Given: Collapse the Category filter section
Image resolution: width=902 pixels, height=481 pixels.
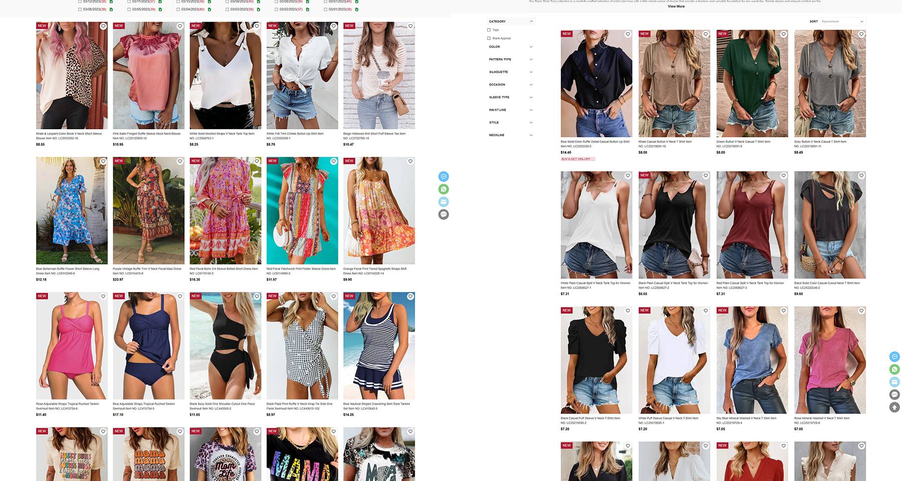Looking at the screenshot, I should 531,21.
